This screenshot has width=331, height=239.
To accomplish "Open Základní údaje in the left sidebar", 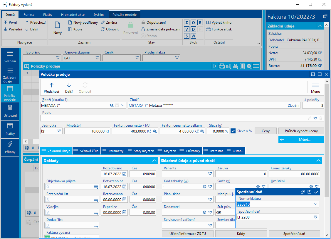I will point(10,75).
